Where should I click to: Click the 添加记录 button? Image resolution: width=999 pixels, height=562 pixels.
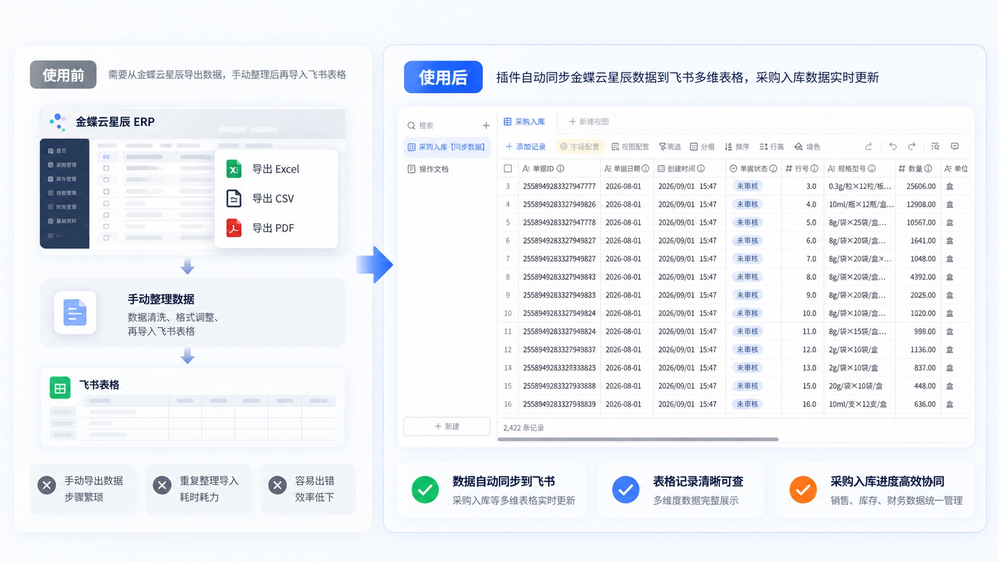point(526,146)
